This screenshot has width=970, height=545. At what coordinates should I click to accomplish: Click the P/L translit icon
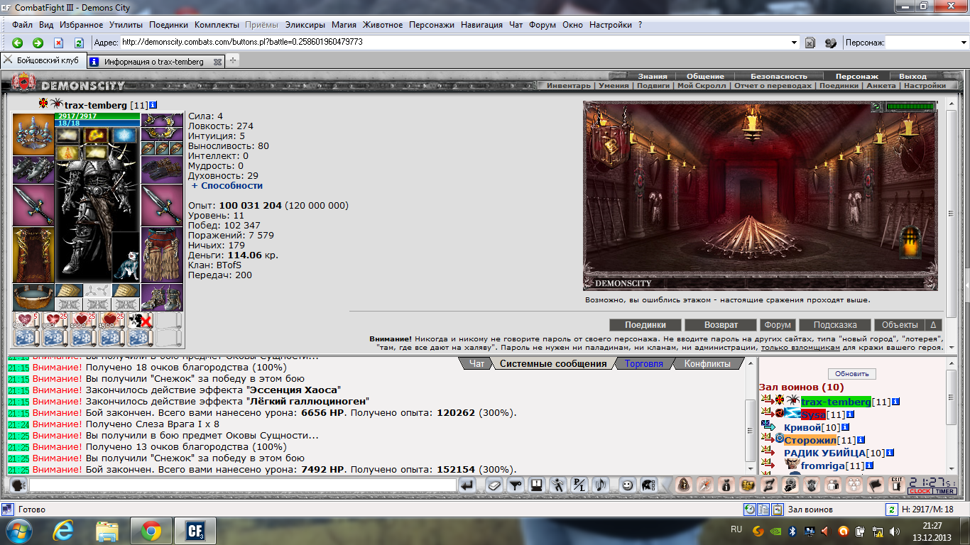point(580,485)
